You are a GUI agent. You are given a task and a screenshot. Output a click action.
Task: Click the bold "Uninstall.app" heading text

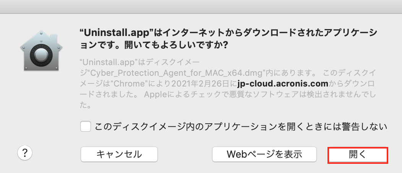tap(117, 33)
